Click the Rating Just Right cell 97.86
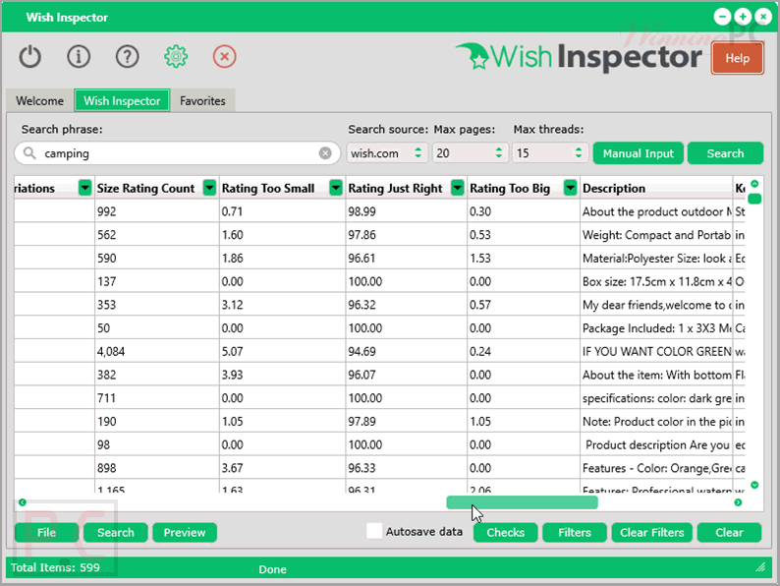This screenshot has height=586, width=780. [x=406, y=235]
